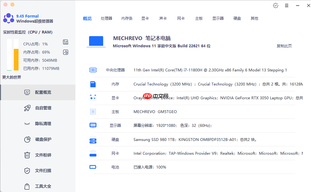The width and height of the screenshot is (311, 192).
Task: Select the 配置概览 chart icon
Action: point(28,92)
